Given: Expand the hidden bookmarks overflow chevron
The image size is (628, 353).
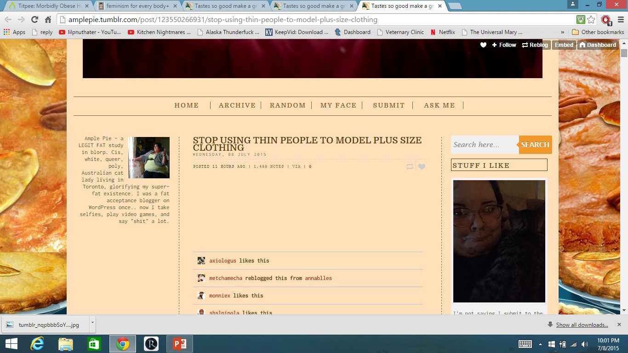Looking at the screenshot, I should coord(562,32).
